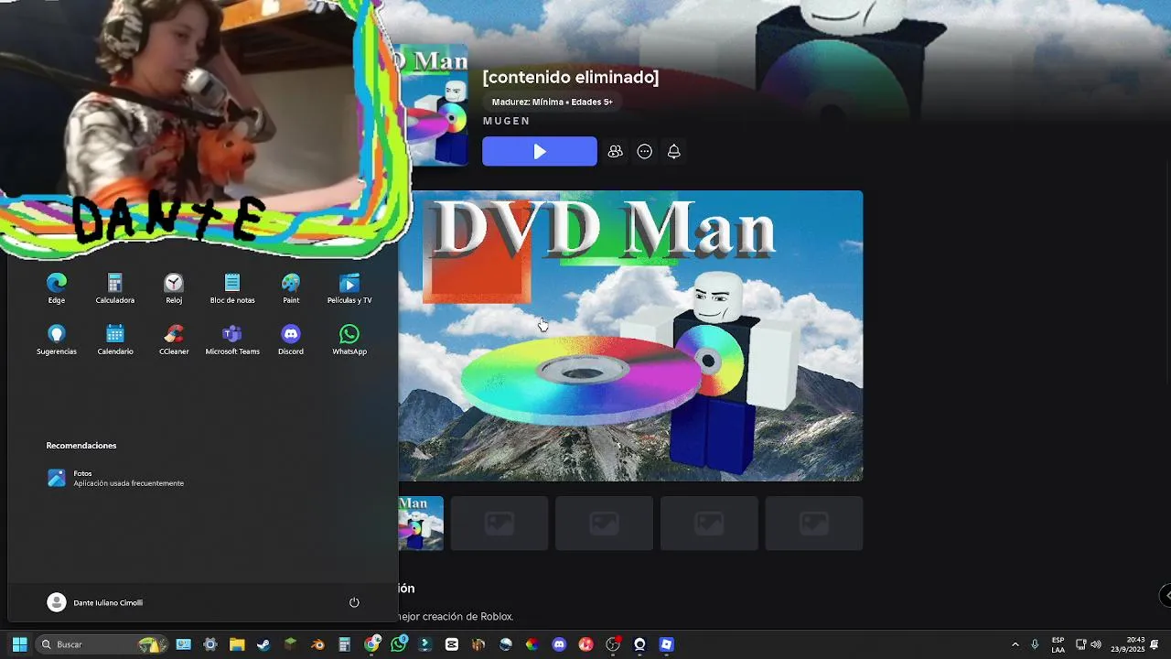Image resolution: width=1171 pixels, height=659 pixels.
Task: Open the three-dots more options menu
Action: (x=645, y=152)
